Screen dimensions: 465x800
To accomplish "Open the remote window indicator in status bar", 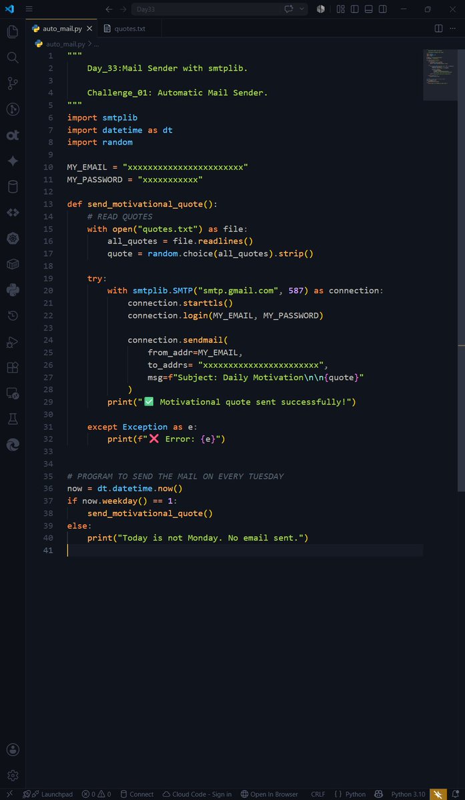I will point(9,794).
